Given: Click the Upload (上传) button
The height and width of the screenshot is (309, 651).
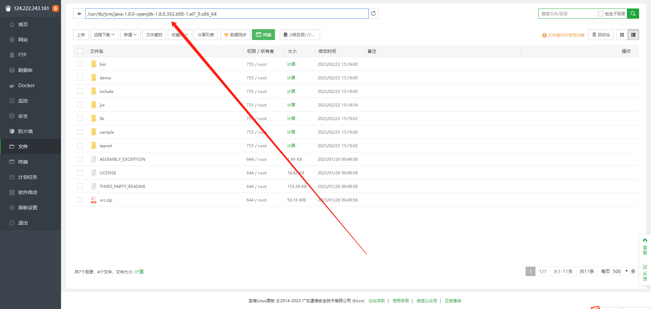Looking at the screenshot, I should coord(81,35).
